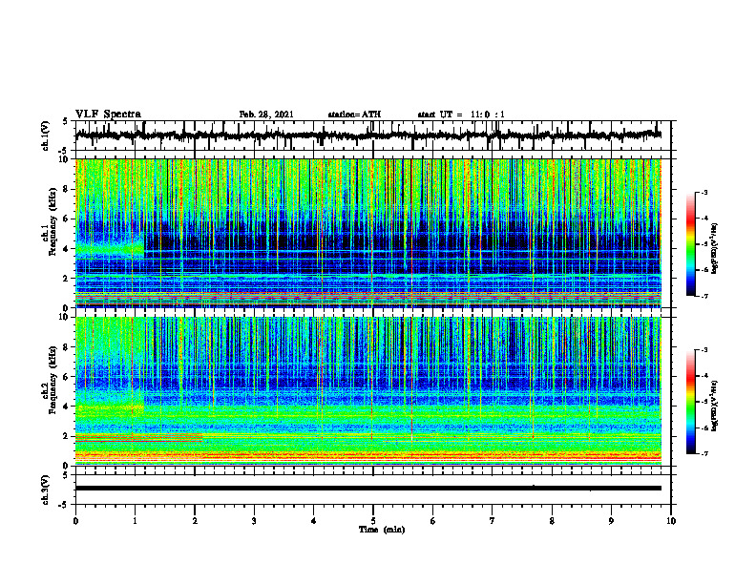Click the bright 4 kHz emission band in ch.2
Screen dimensions: 756x584
110,408
